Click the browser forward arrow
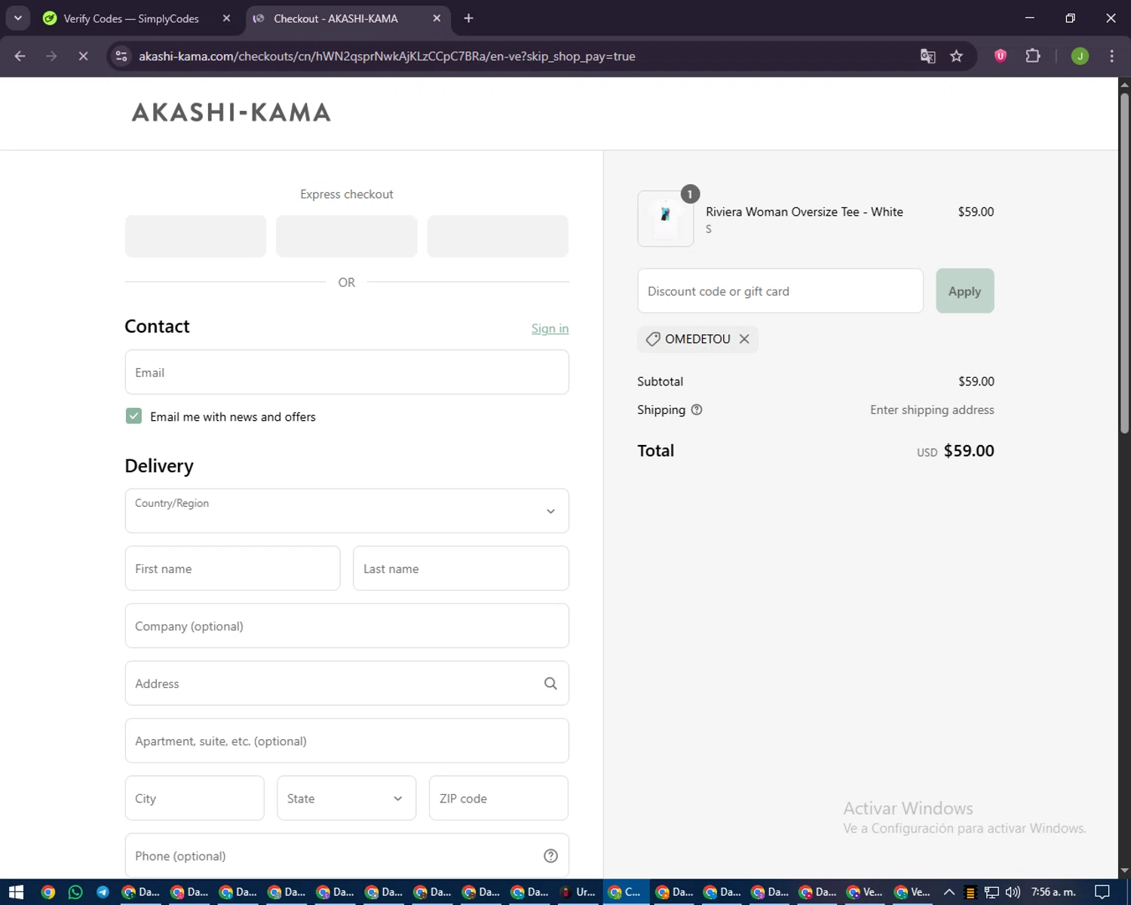1131x905 pixels. pos(51,56)
